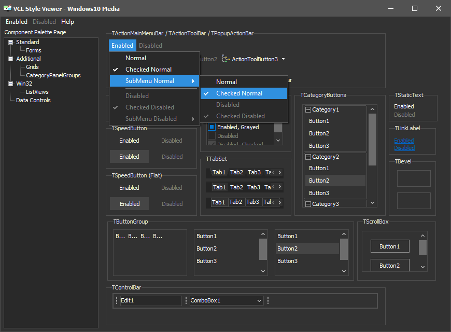Viewport: 451px width, 332px height.
Task: Select Grids in the Component Palette tree
Action: coord(32,67)
